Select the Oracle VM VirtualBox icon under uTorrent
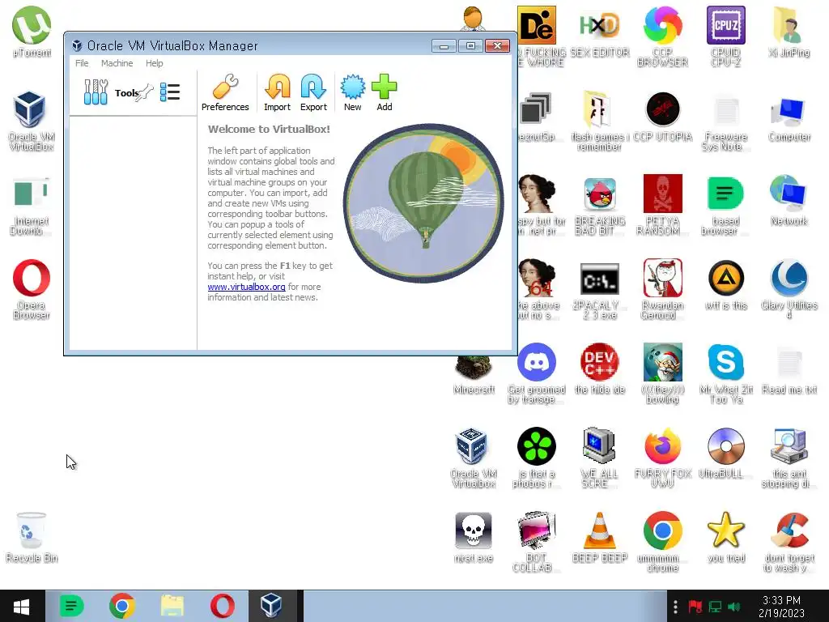This screenshot has width=829, height=622. (31, 121)
